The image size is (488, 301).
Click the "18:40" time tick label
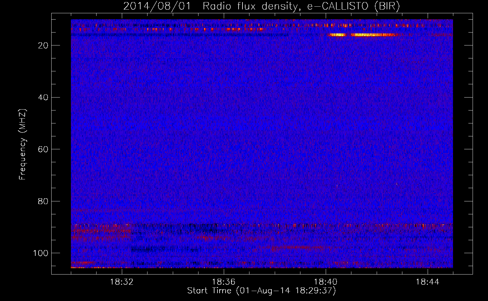pos(326,282)
